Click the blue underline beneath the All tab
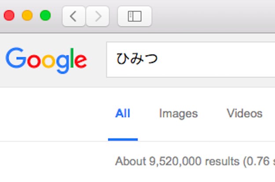 click(123, 139)
